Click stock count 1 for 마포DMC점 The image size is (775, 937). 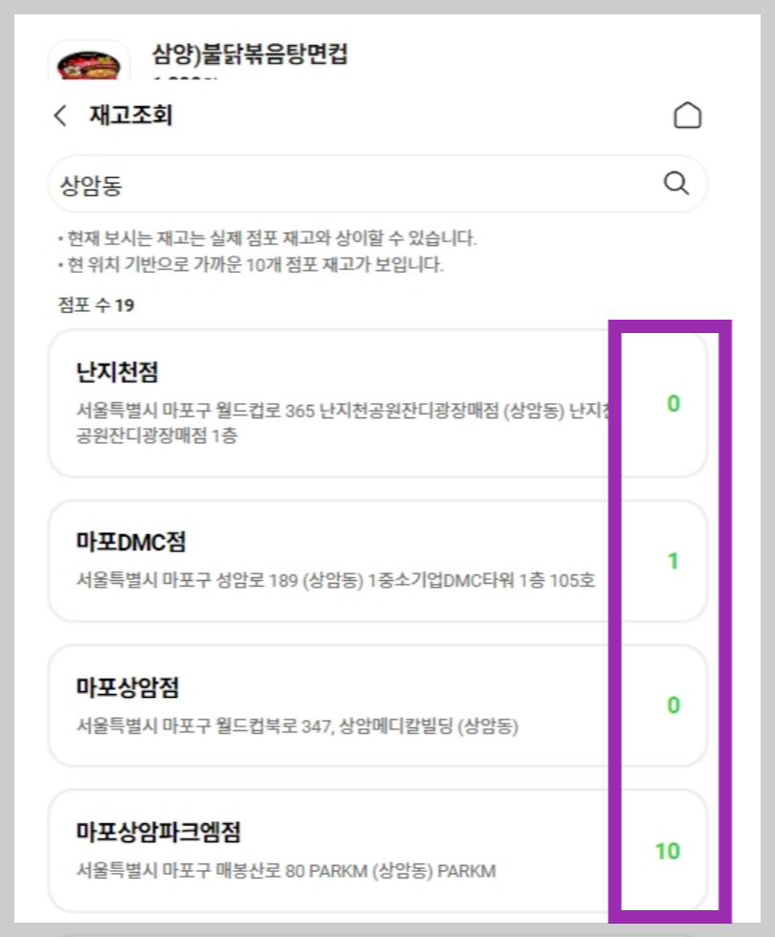pyautogui.click(x=674, y=561)
